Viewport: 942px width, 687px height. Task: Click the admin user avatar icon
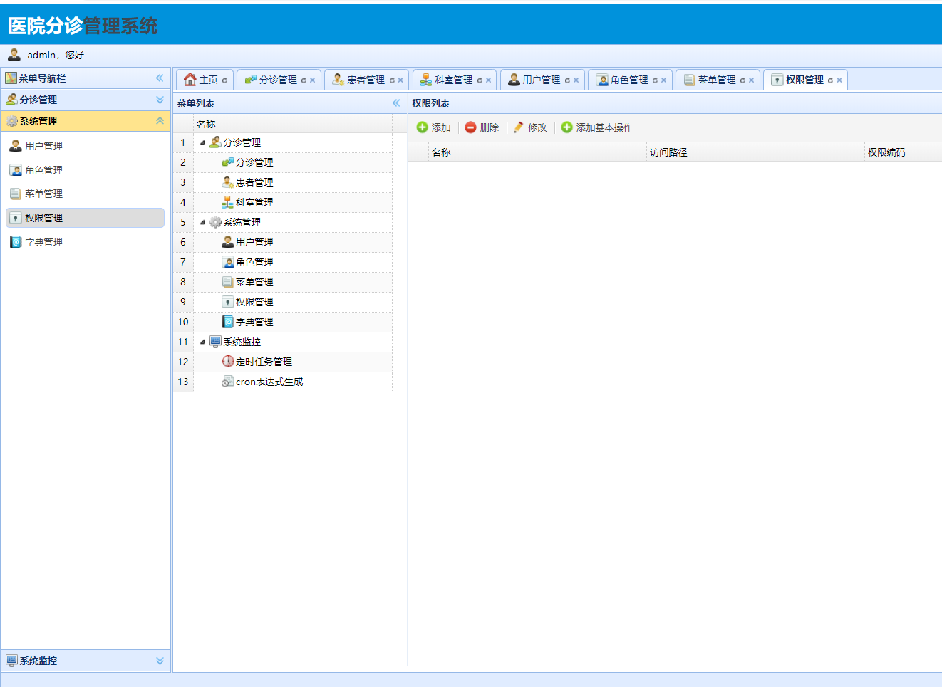(14, 55)
